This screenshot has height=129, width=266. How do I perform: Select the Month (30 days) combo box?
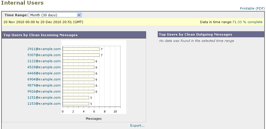pos(55,15)
